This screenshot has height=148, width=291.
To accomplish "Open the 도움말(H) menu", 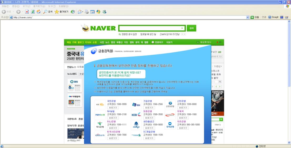I will point(63,6).
